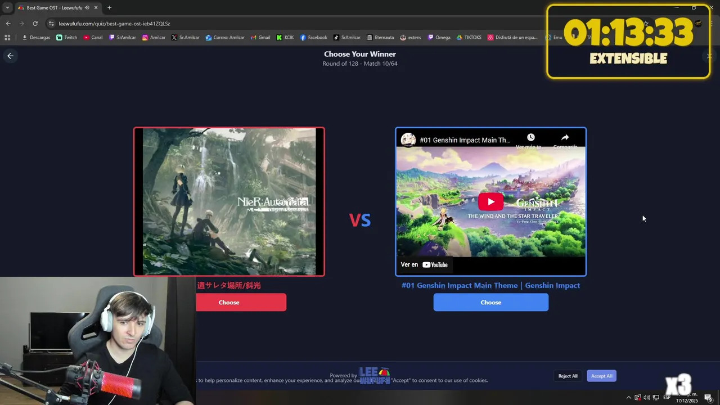Image resolution: width=720 pixels, height=405 pixels.
Task: Open the Facebook bookmark
Action: [313, 38]
